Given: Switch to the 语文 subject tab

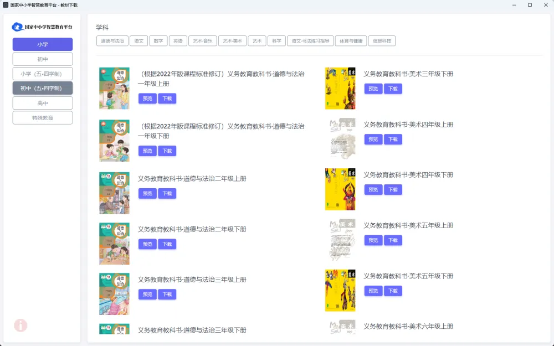Looking at the screenshot, I should [138, 40].
